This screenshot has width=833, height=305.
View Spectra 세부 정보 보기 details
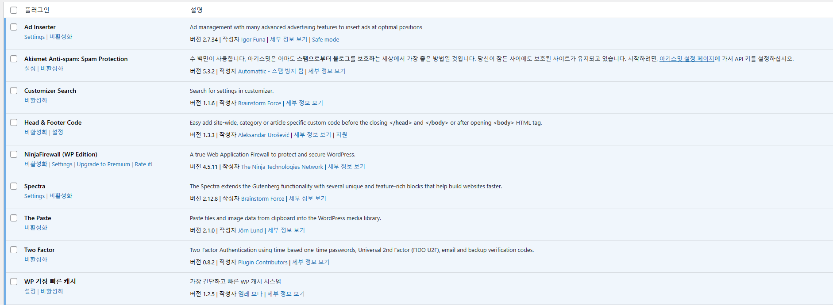[x=308, y=199]
